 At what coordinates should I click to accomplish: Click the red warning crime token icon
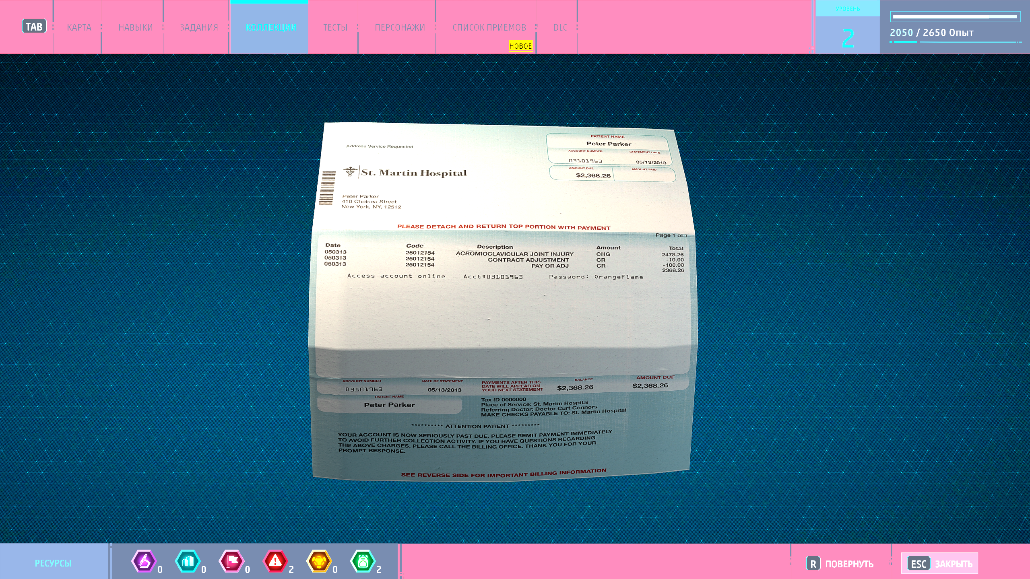click(275, 561)
